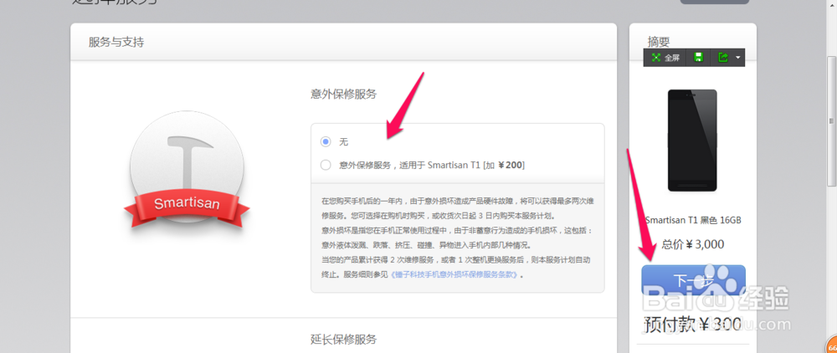Click the 服务与支持 header text
This screenshot has width=837, height=353.
click(116, 42)
